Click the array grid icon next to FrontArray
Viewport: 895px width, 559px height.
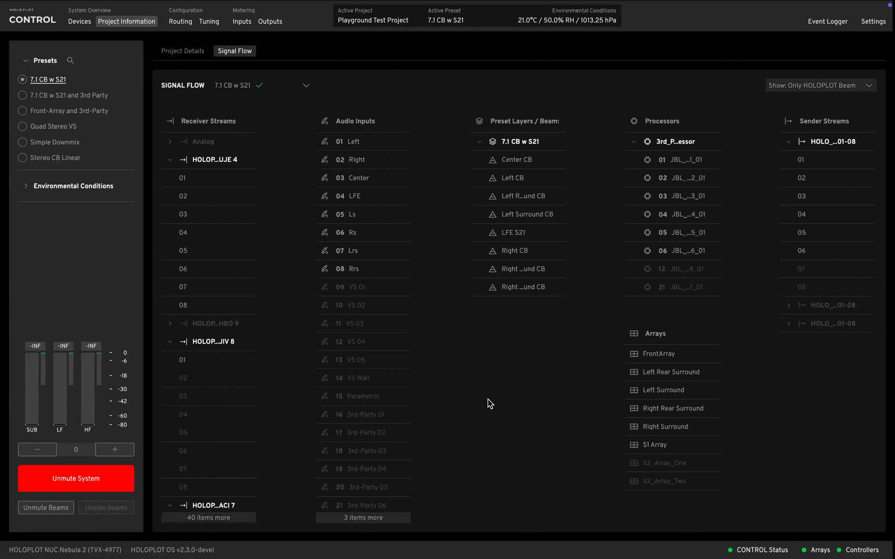634,354
